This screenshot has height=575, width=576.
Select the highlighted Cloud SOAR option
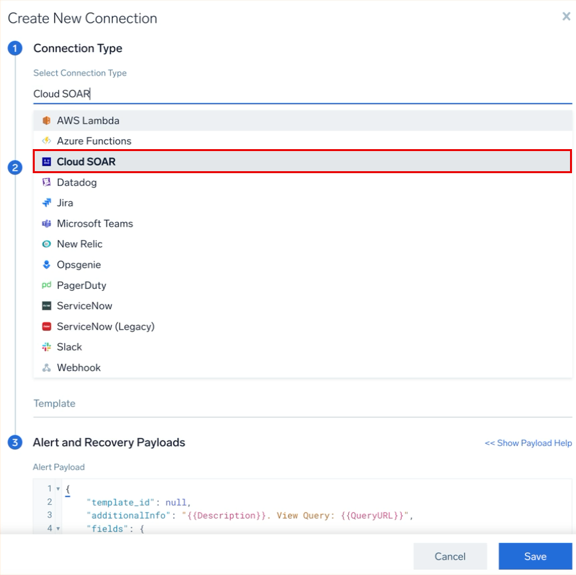pos(86,162)
